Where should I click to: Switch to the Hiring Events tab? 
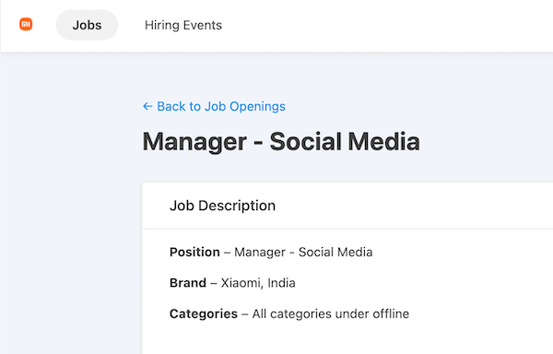coord(183,25)
